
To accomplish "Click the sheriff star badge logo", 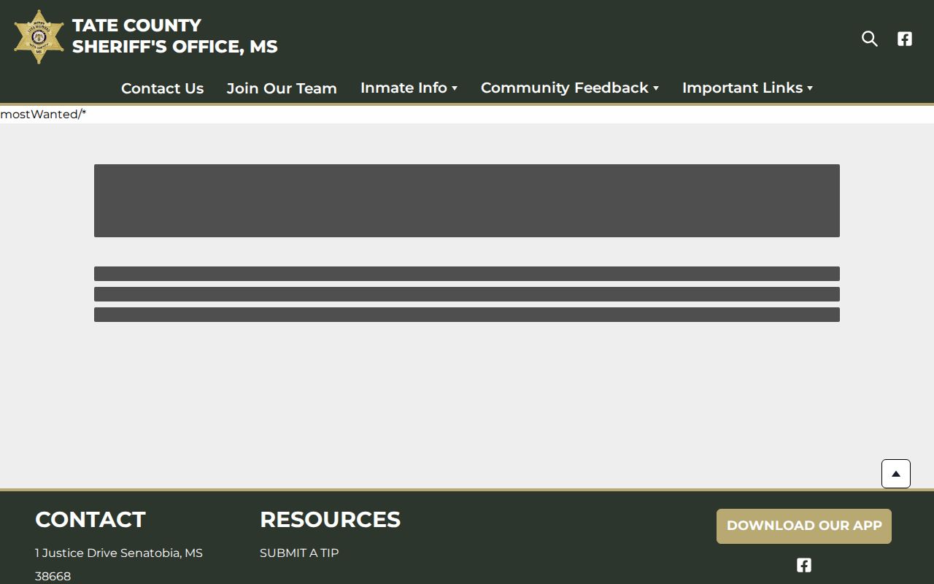I will (39, 36).
